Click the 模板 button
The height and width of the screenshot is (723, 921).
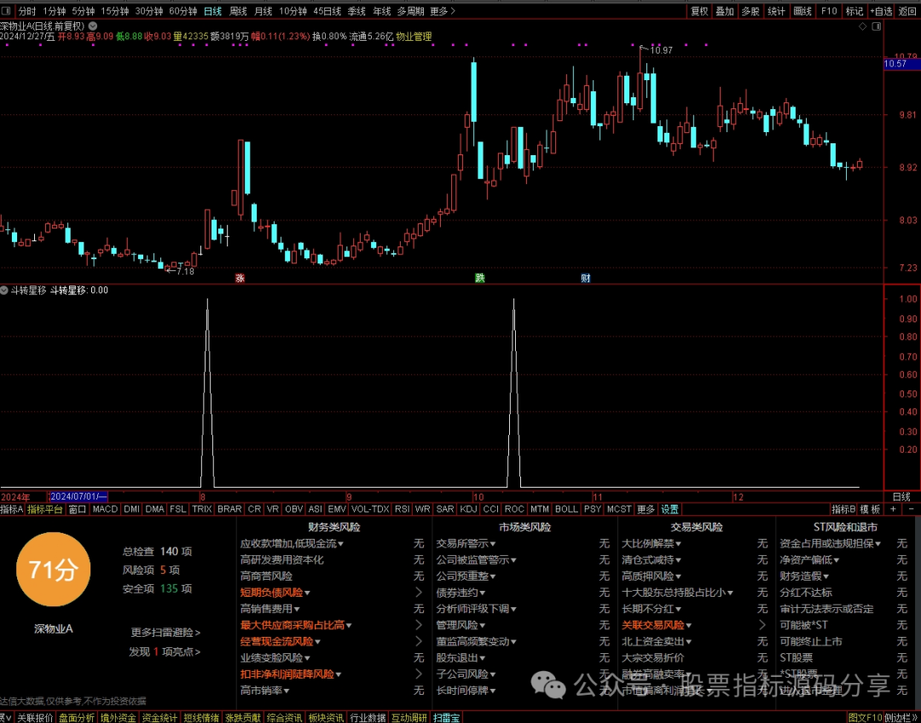871,509
